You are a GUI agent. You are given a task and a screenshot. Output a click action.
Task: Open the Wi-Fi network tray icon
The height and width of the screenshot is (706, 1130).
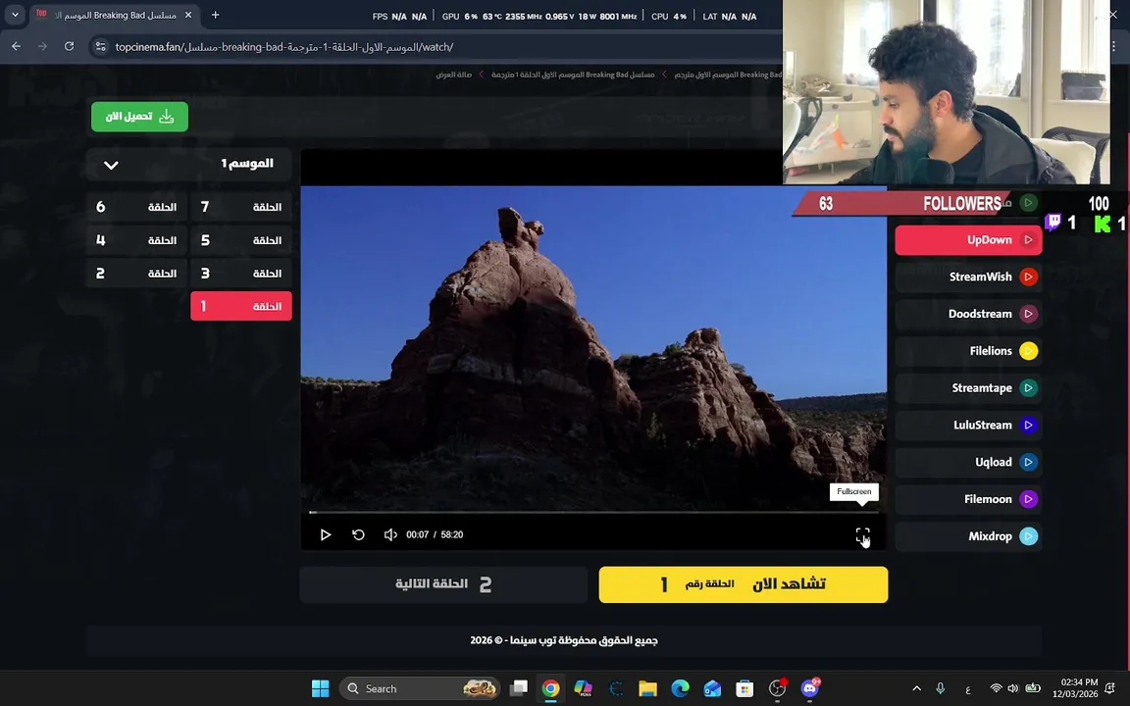996,688
